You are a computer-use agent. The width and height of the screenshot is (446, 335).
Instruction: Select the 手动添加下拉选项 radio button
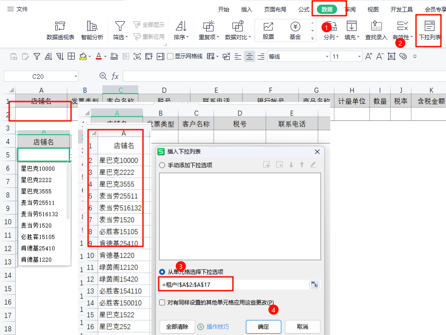click(x=162, y=165)
